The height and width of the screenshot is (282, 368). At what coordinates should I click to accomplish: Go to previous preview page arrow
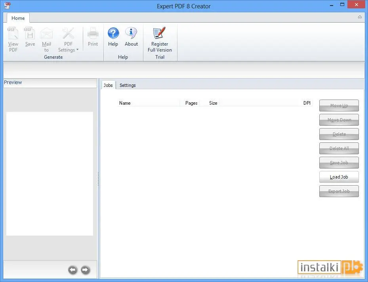[x=73, y=270]
